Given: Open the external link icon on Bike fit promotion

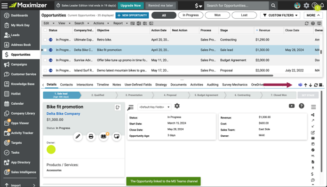Looking at the screenshot, I should click(x=118, y=107).
